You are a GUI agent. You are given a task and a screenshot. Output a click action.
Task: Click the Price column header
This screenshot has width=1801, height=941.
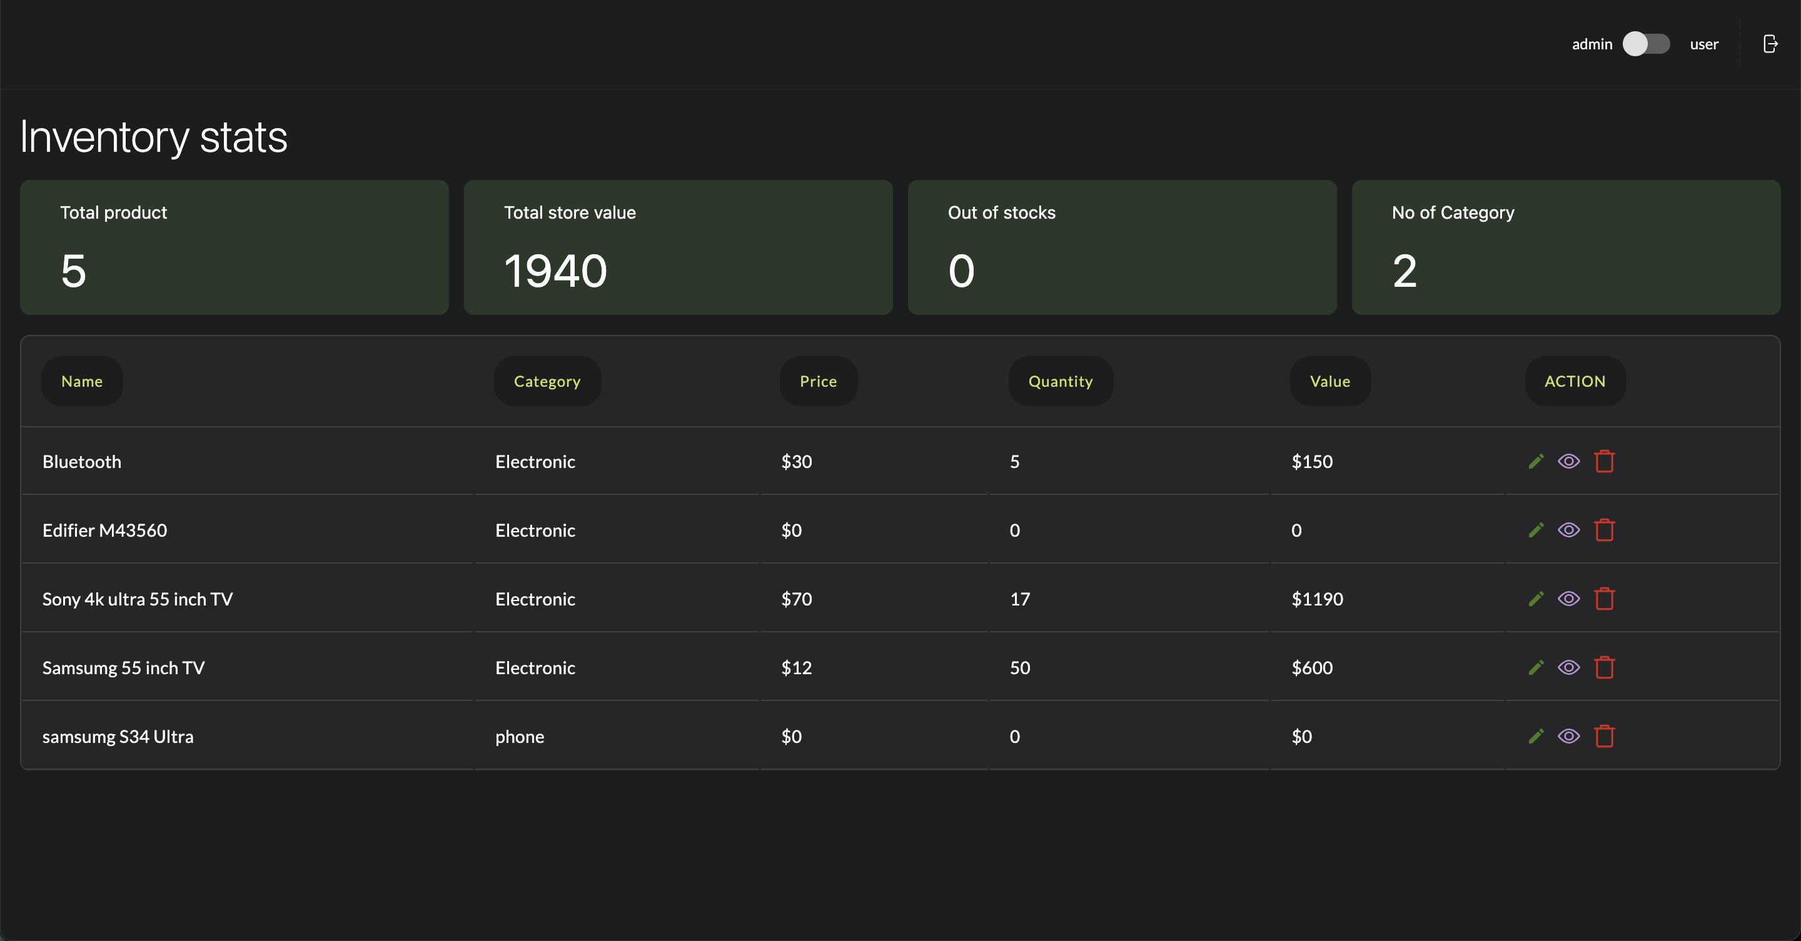tap(818, 381)
